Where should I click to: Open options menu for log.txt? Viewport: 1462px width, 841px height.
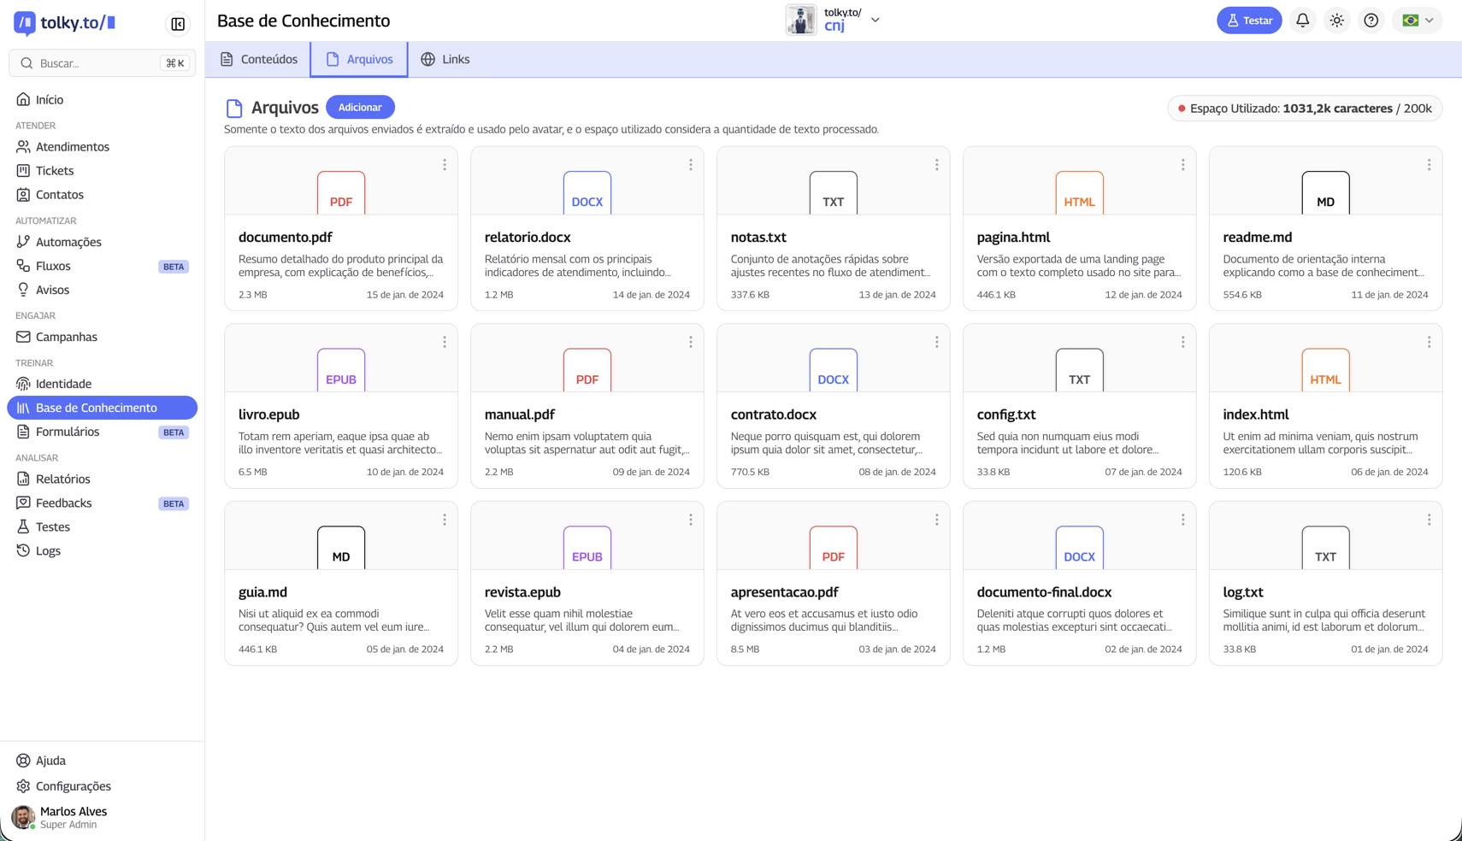[1429, 520]
